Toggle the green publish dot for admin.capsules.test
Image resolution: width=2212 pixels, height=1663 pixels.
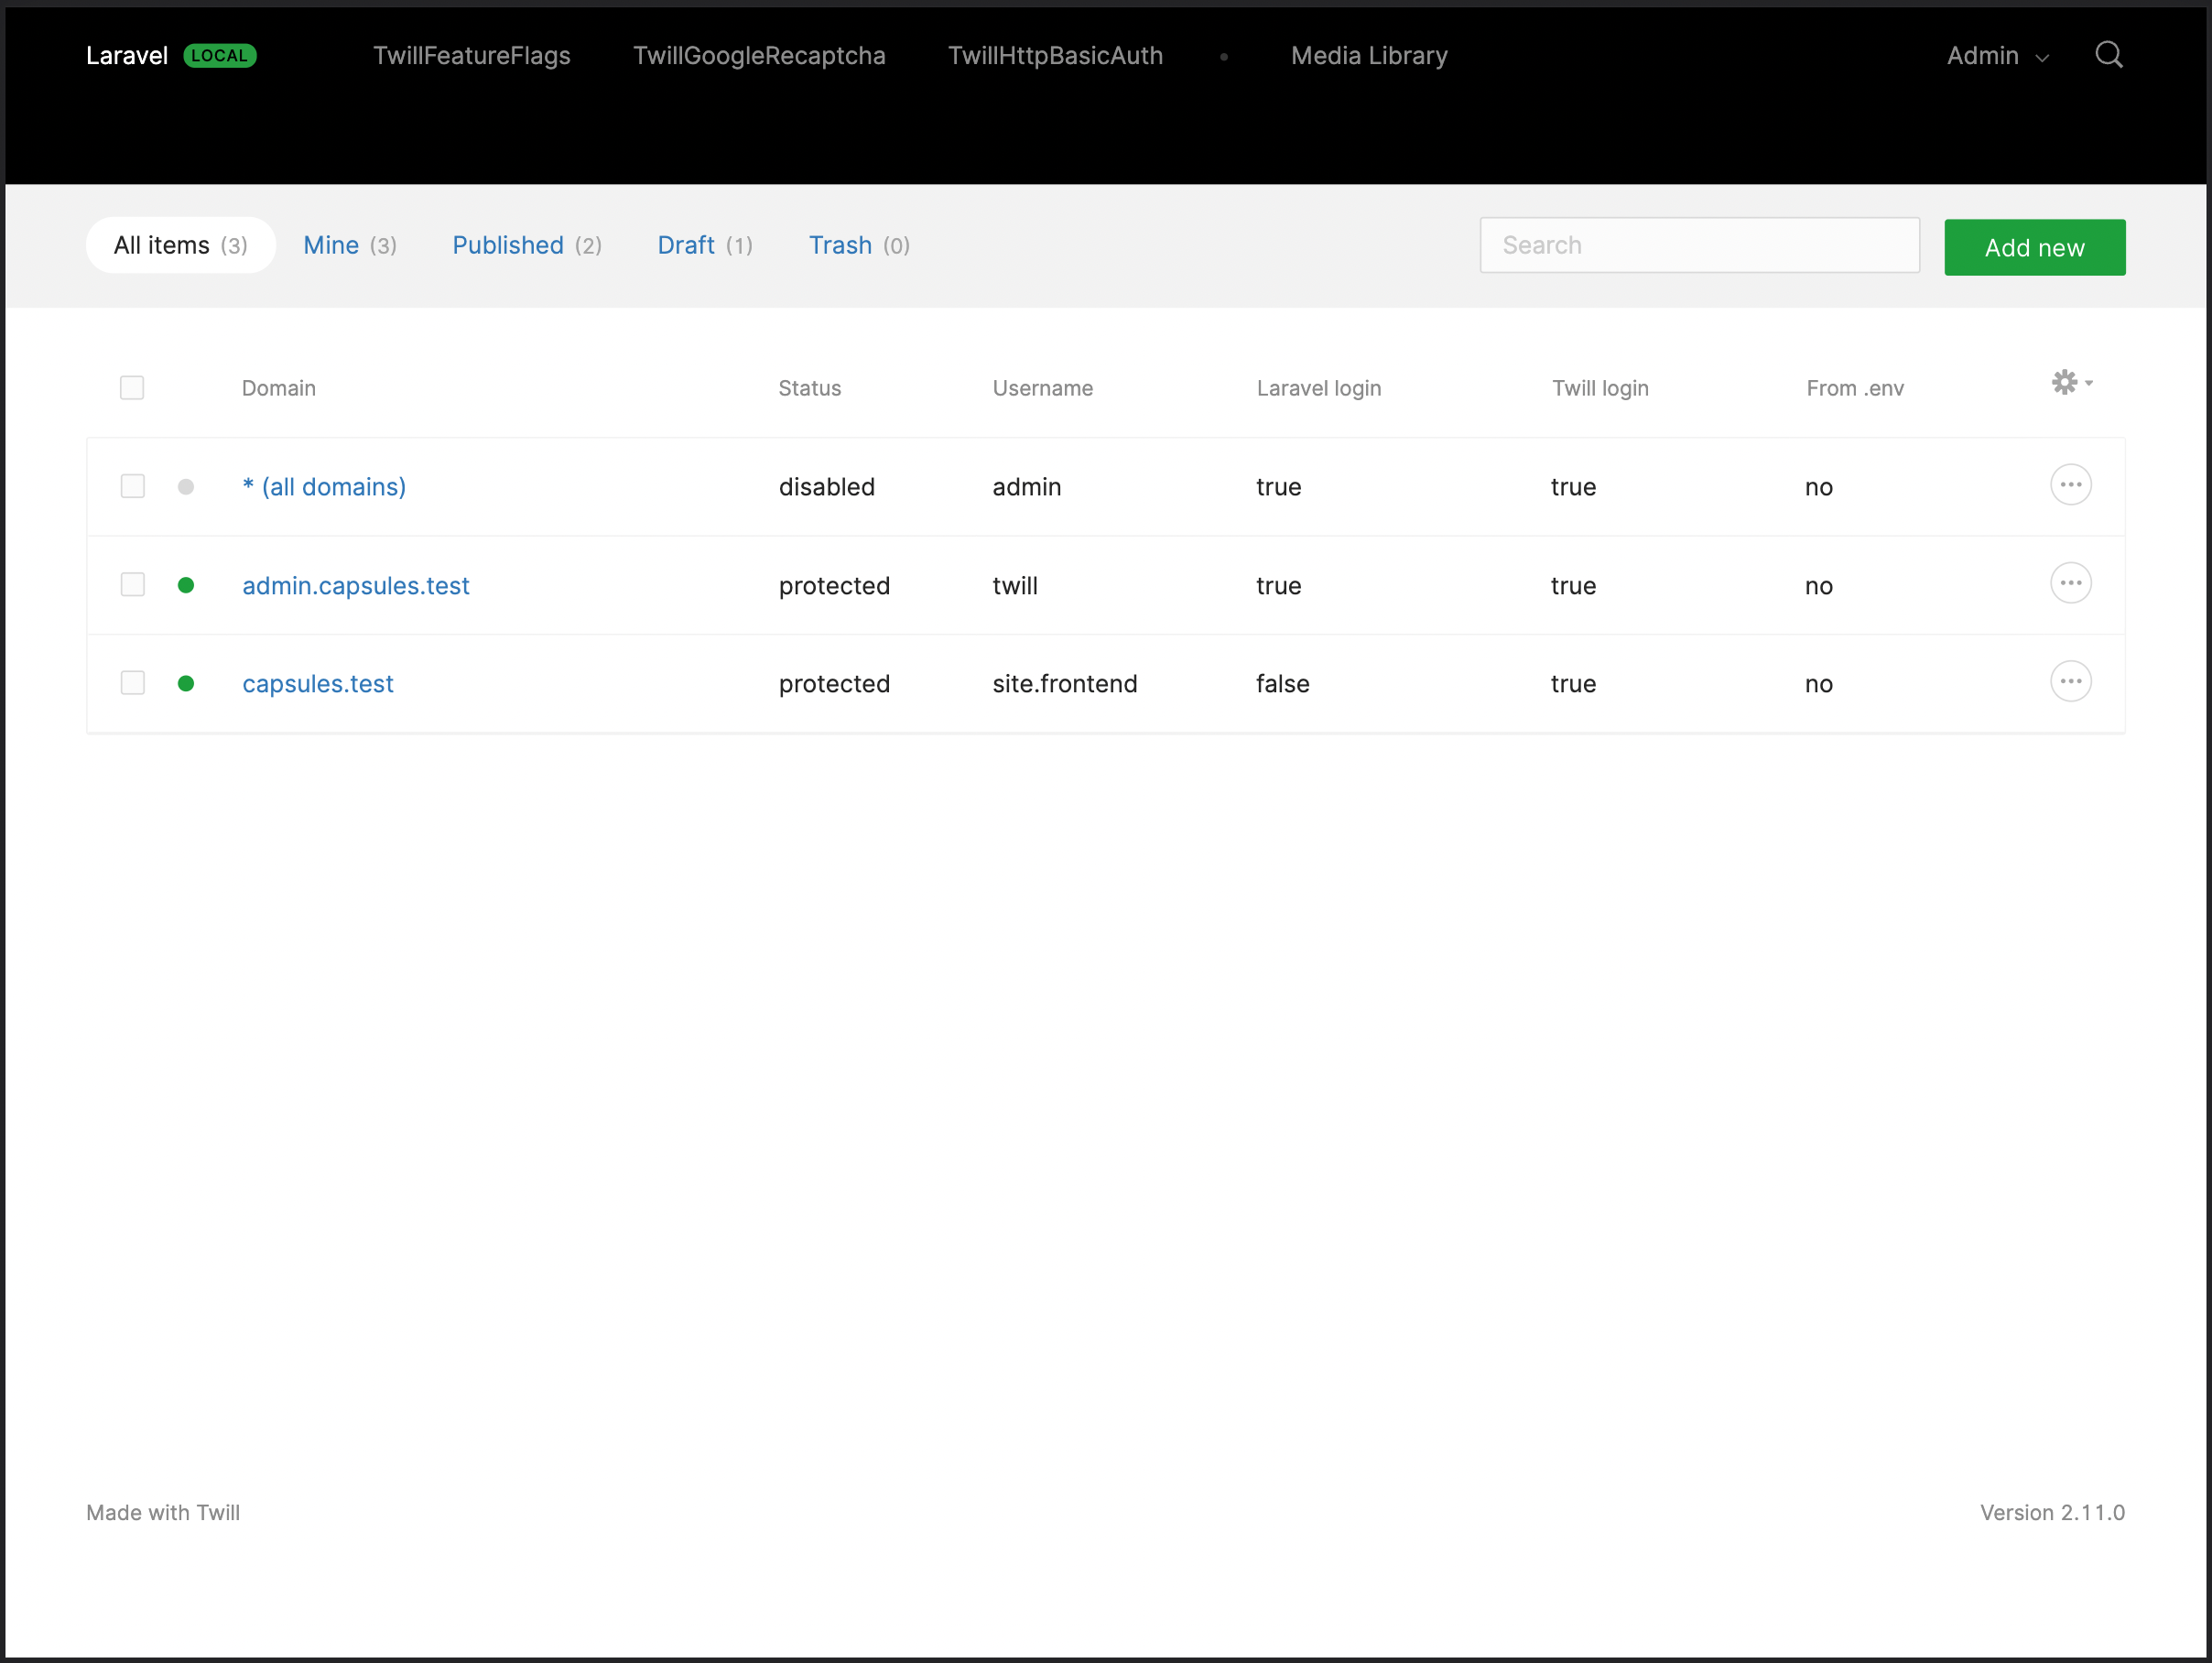186,586
